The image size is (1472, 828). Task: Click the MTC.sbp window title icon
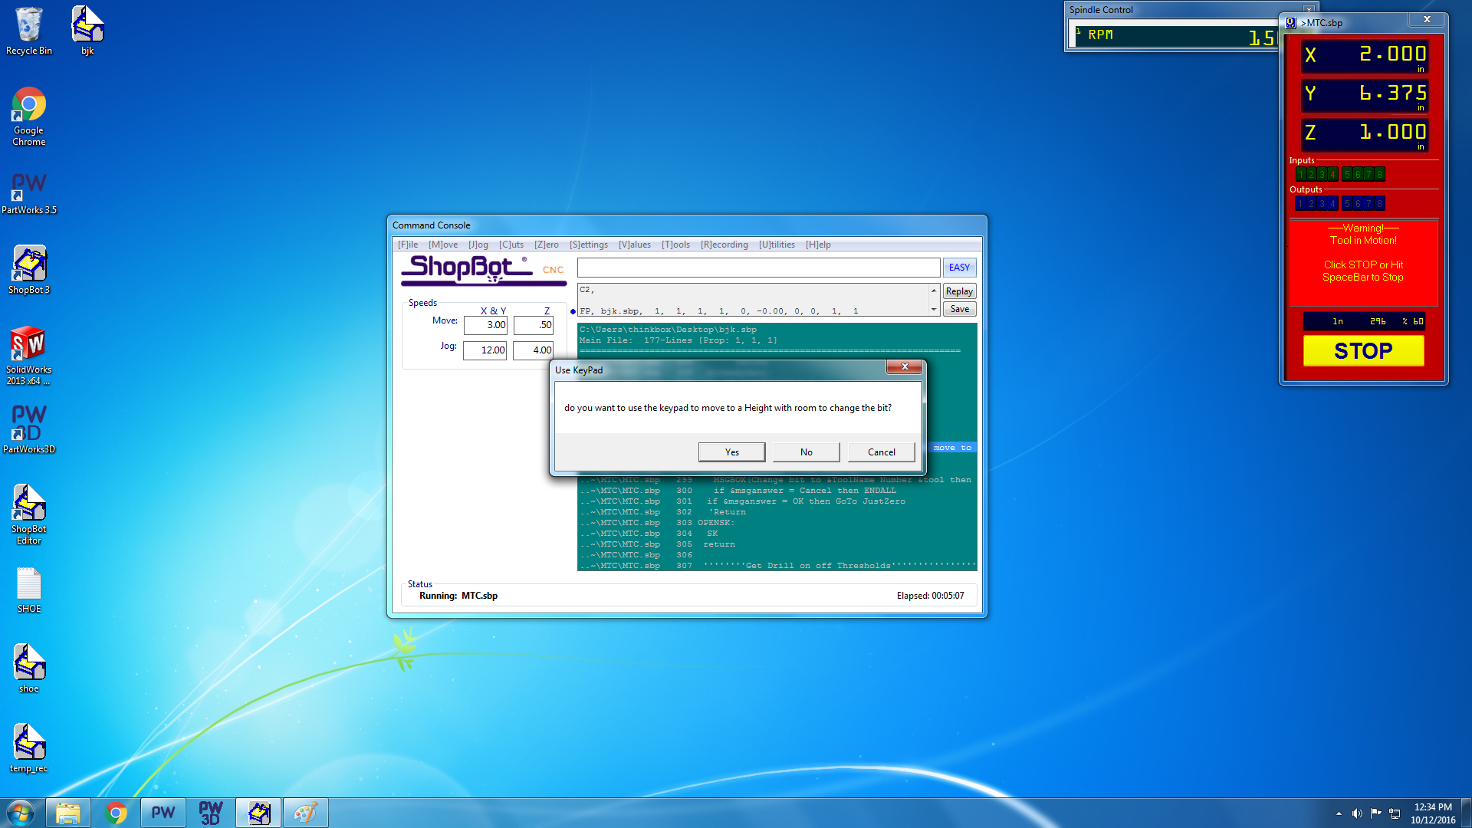pos(1291,23)
